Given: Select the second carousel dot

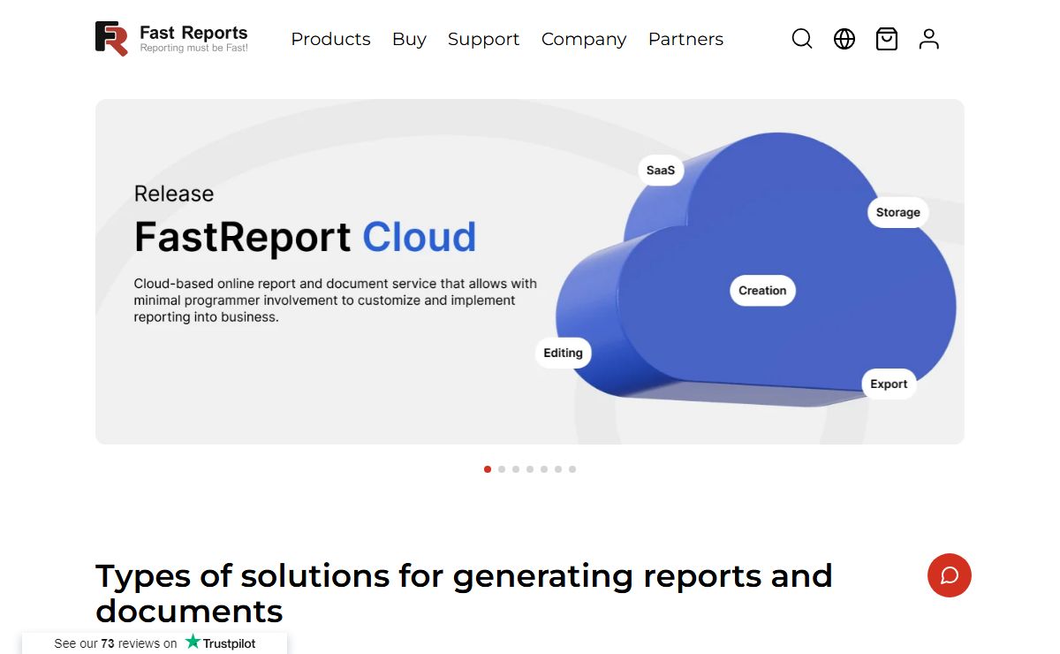Looking at the screenshot, I should [502, 469].
